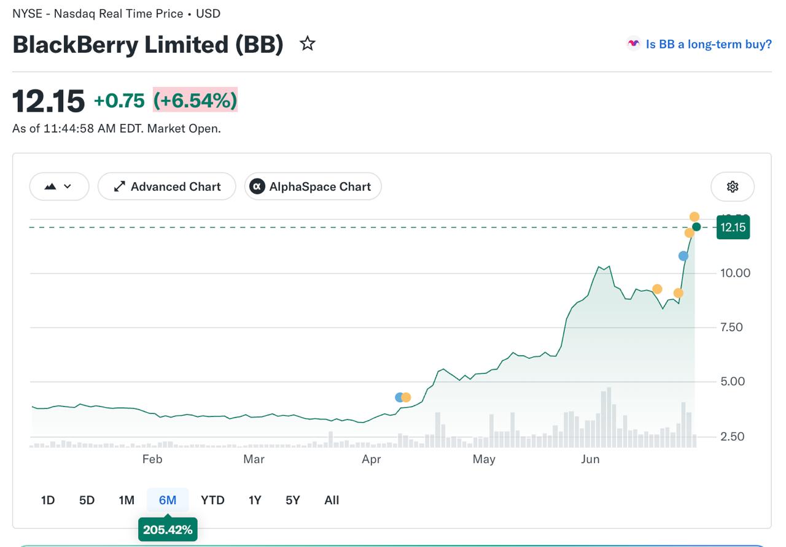Screen dimensions: 786x547
Task: Open the Advanced Chart button
Action: coord(167,186)
